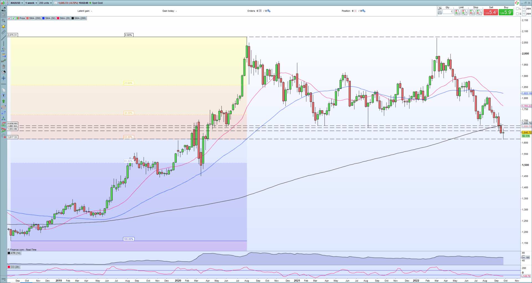Click the 61.80% Fibonacci level label
The image size is (532, 283).
click(129, 161)
